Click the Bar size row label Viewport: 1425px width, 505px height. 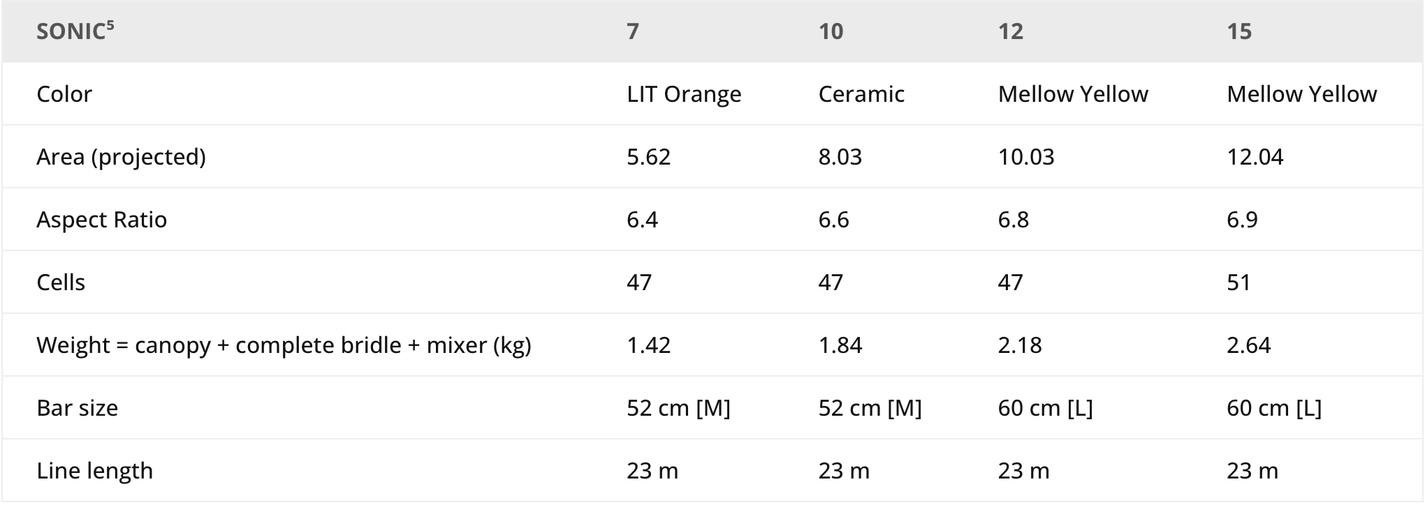[77, 408]
